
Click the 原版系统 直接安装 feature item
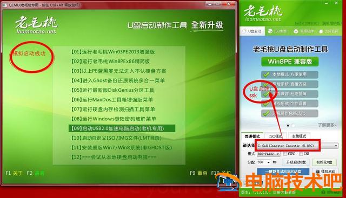(x=290, y=84)
